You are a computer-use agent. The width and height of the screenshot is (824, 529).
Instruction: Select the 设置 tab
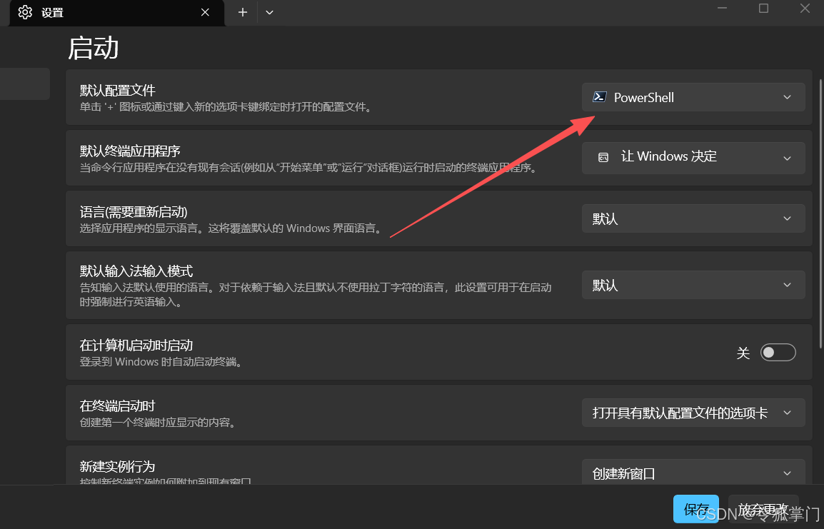(x=117, y=13)
